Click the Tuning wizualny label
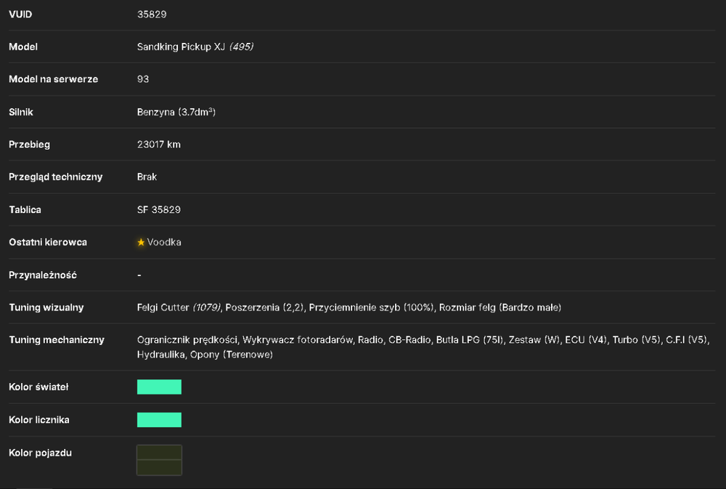726x489 pixels. [x=46, y=308]
